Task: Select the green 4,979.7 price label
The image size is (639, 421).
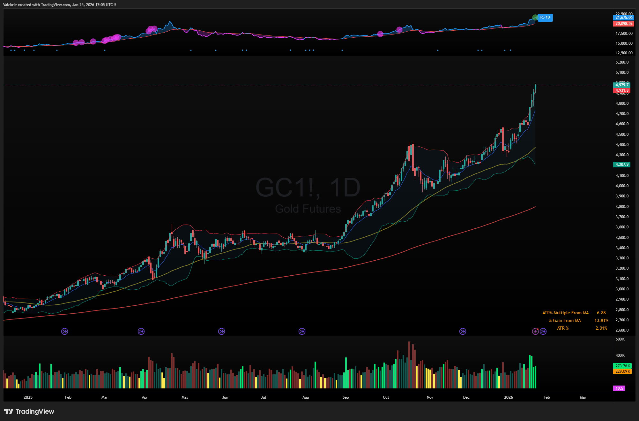Action: pos(622,85)
